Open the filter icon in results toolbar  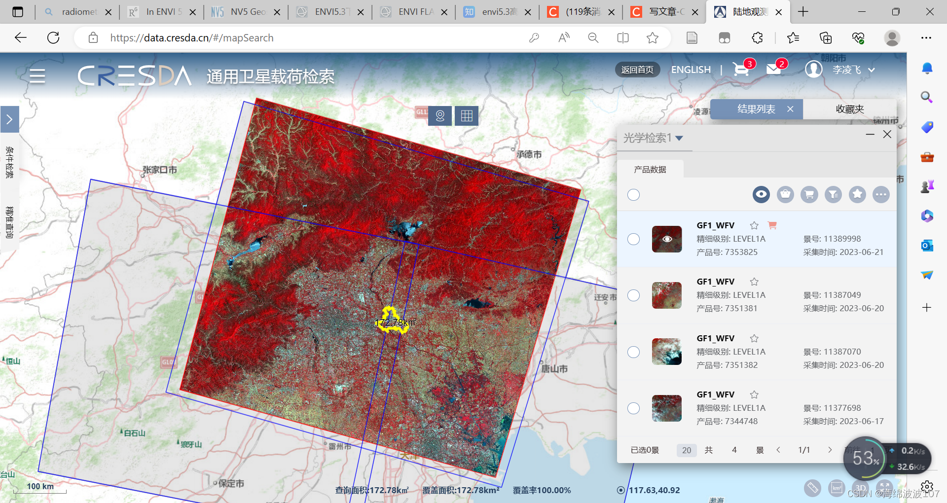[834, 195]
